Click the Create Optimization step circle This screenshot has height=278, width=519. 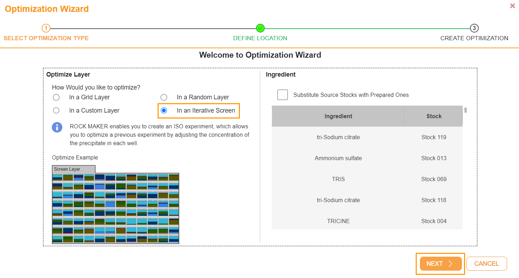(474, 28)
